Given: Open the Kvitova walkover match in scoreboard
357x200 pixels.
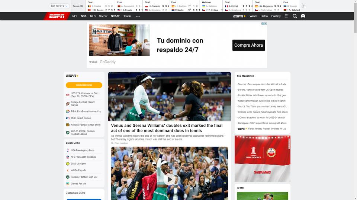Looking at the screenshot, I should pyautogui.click(x=211, y=6).
